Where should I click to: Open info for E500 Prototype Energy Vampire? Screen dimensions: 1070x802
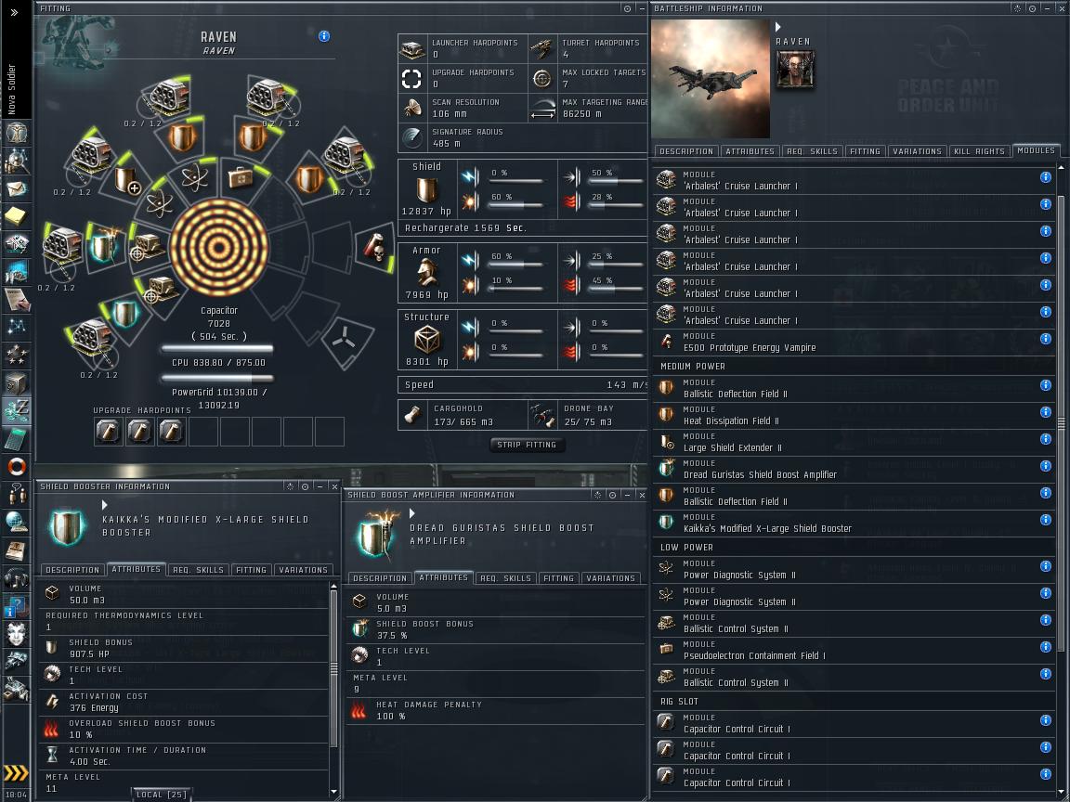[1045, 339]
